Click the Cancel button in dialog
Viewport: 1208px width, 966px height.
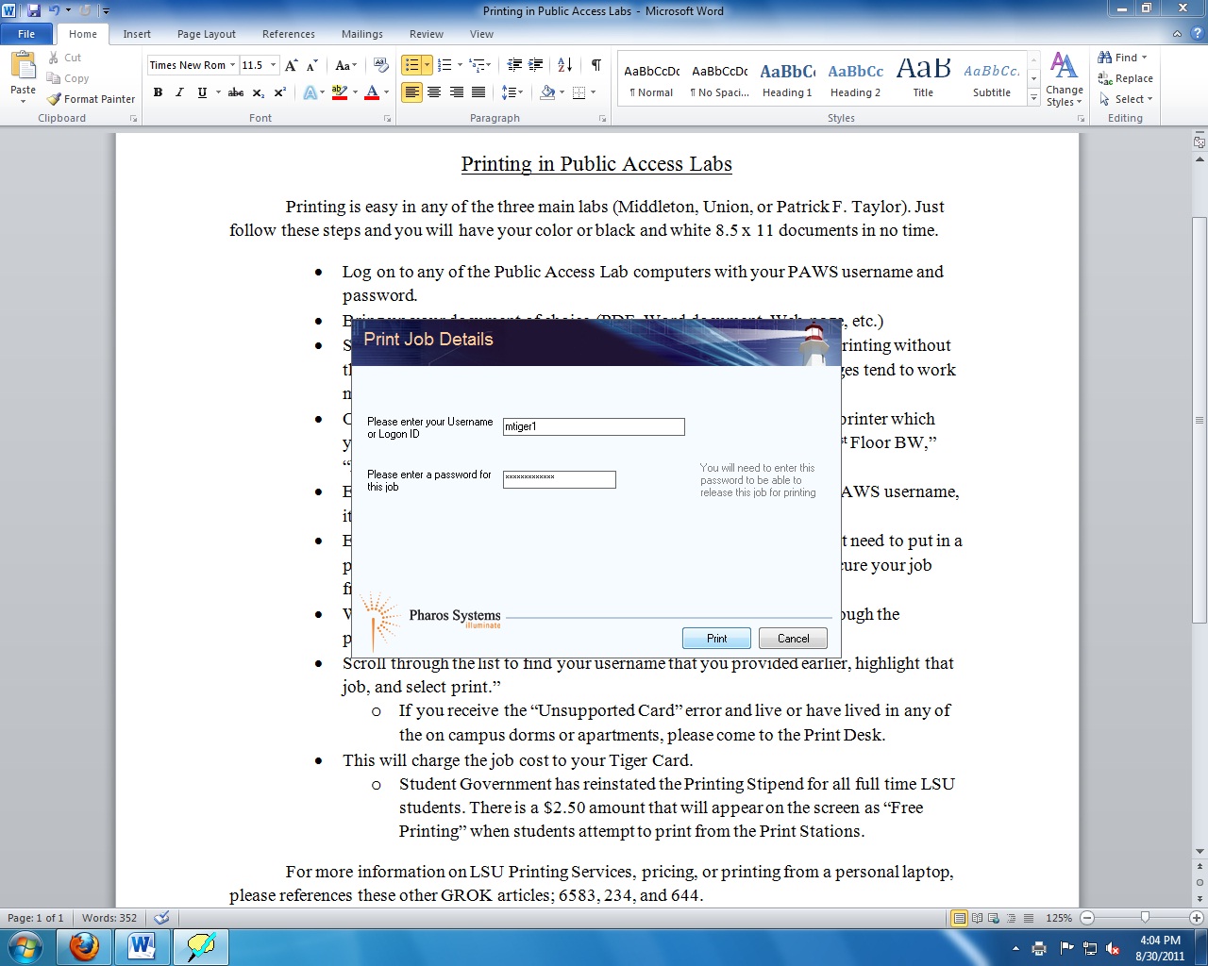[x=793, y=639]
